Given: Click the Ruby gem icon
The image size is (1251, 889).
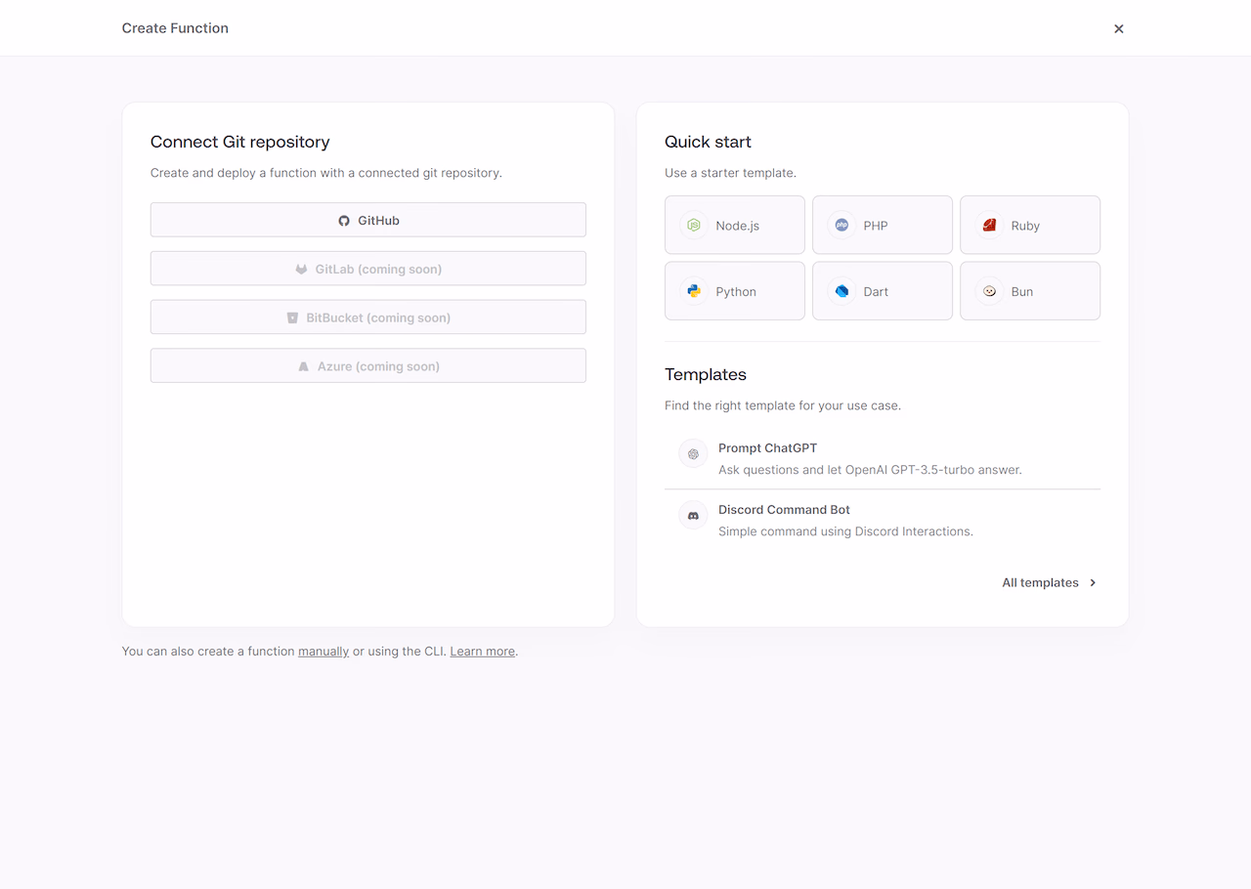Looking at the screenshot, I should 989,225.
